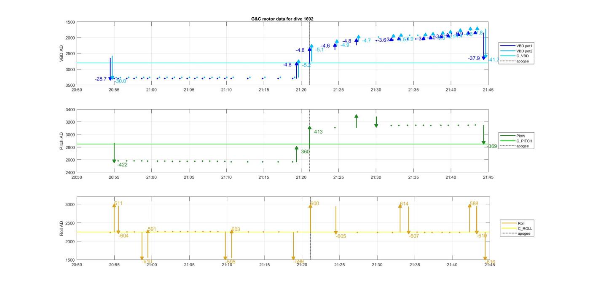The height and width of the screenshot is (292, 590).
Task: Click the "1500" tick on VBD y-axis
Action: tap(70, 22)
